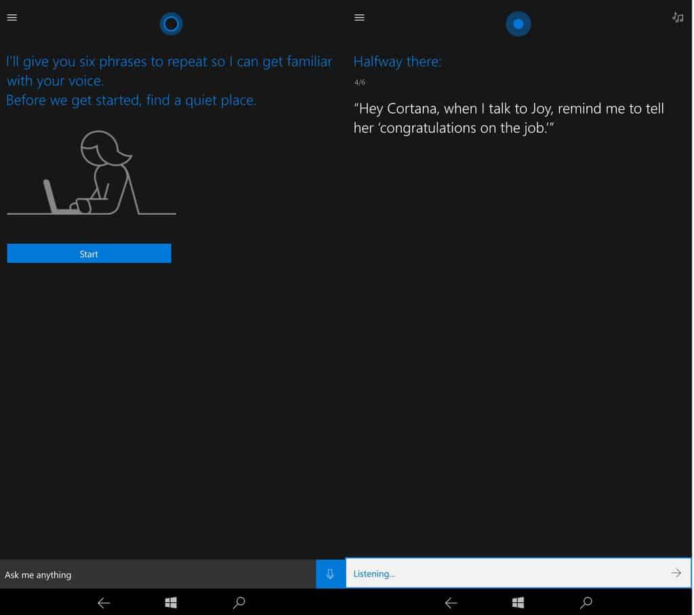The width and height of the screenshot is (694, 615).
Task: Open hamburger menu on left Cortana screen
Action: click(x=12, y=17)
